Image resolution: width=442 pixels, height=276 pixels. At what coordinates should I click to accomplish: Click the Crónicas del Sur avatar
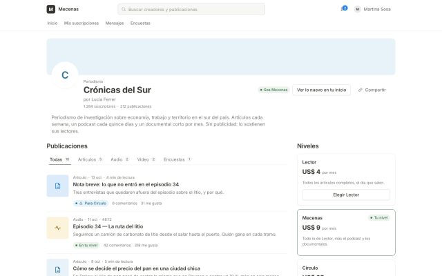[65, 75]
